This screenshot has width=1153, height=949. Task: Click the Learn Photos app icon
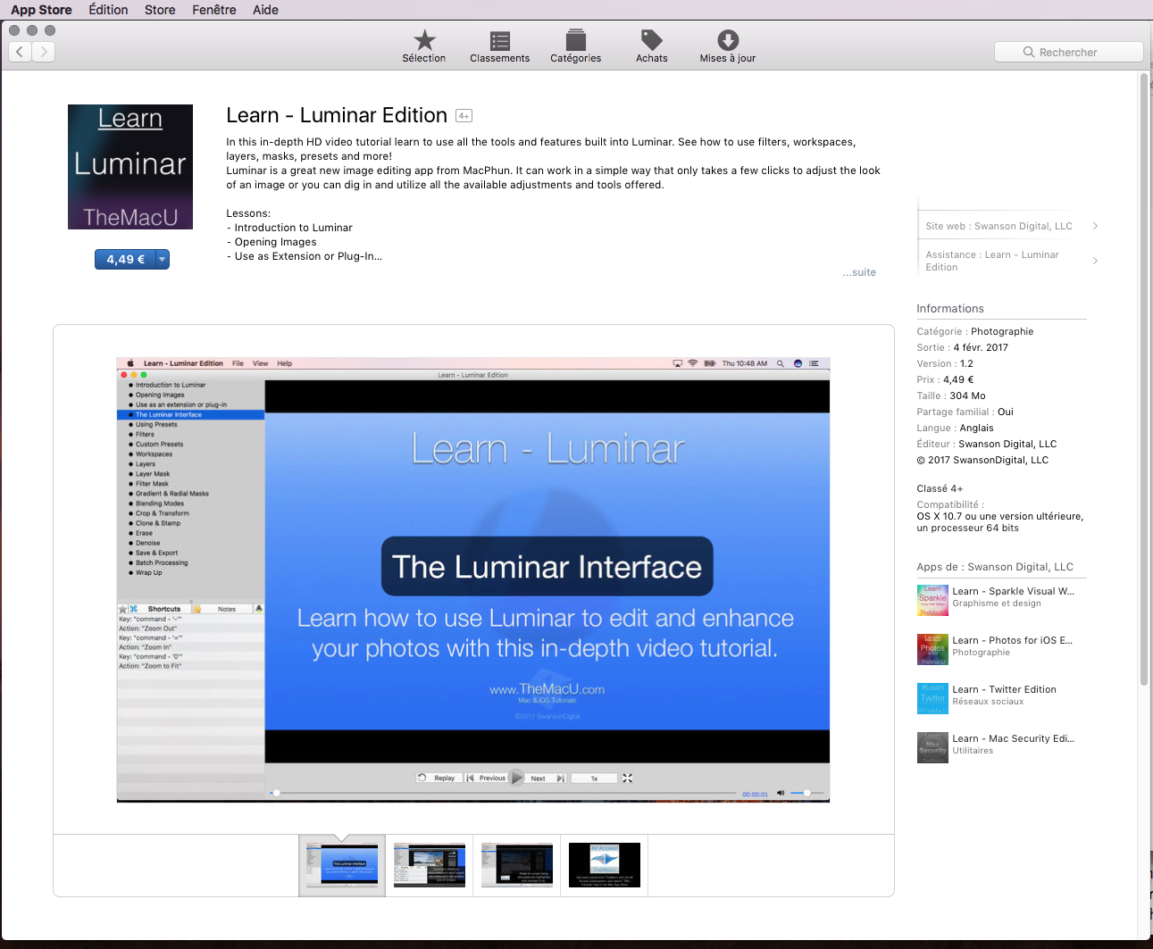932,649
